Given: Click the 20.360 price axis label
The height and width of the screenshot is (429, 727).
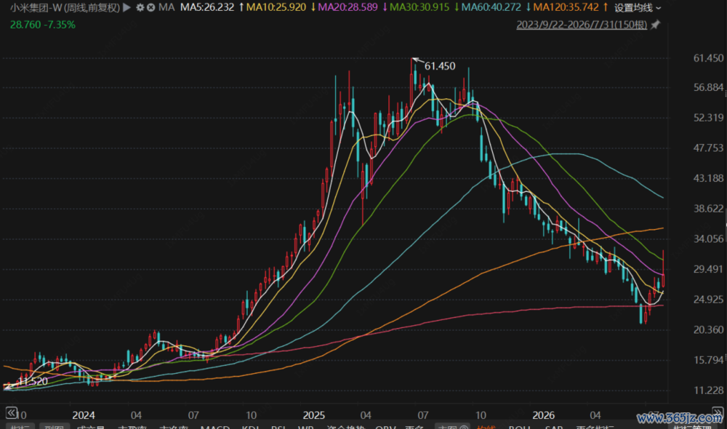Looking at the screenshot, I should coord(708,330).
